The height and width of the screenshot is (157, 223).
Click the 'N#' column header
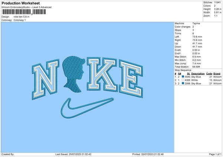(x=180, y=74)
